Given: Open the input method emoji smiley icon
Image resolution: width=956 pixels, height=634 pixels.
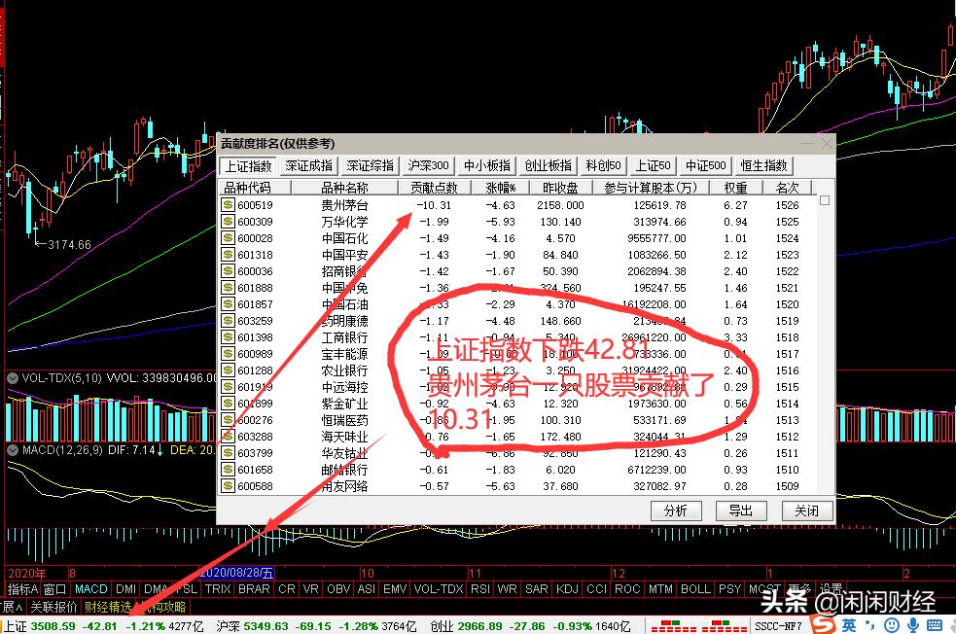Looking at the screenshot, I should (x=892, y=625).
